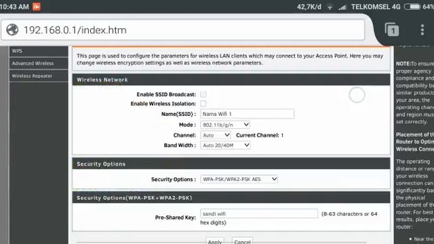Focus the Pre-Shared Key input field

click(259, 213)
